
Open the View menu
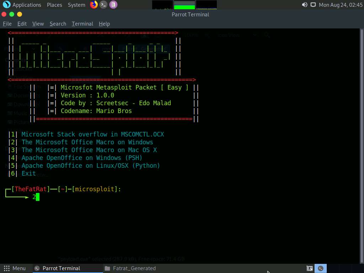click(38, 24)
